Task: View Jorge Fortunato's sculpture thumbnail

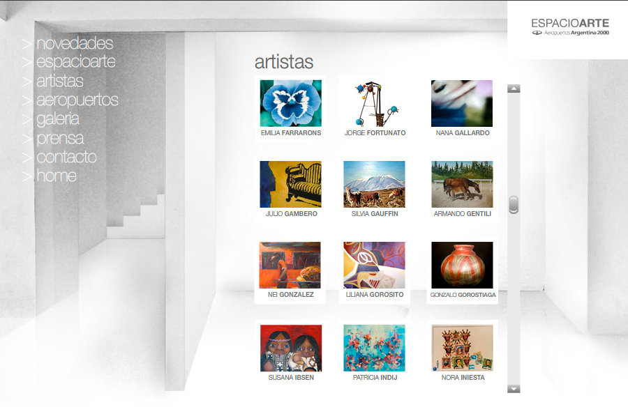Action: tap(375, 103)
